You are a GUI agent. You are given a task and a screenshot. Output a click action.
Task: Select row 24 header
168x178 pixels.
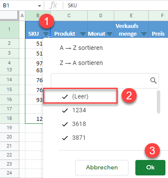coord(9,173)
